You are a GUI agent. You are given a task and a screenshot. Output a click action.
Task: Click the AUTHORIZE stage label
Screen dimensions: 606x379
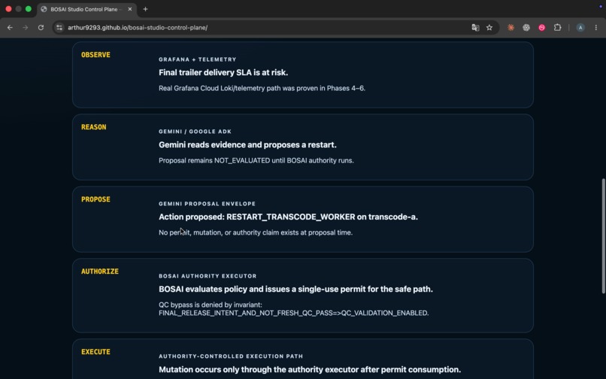click(100, 271)
